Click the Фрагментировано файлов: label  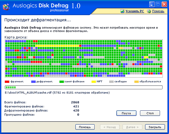point(24,106)
